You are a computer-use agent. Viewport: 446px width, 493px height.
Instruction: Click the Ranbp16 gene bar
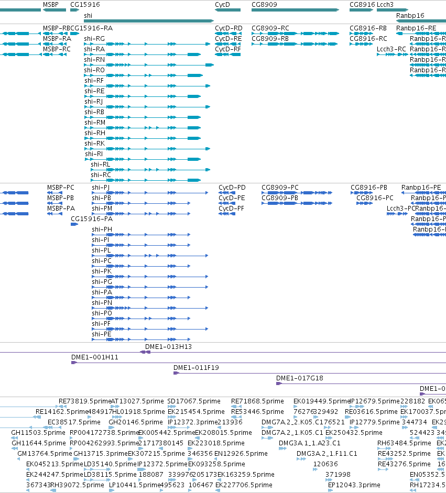[421, 21]
